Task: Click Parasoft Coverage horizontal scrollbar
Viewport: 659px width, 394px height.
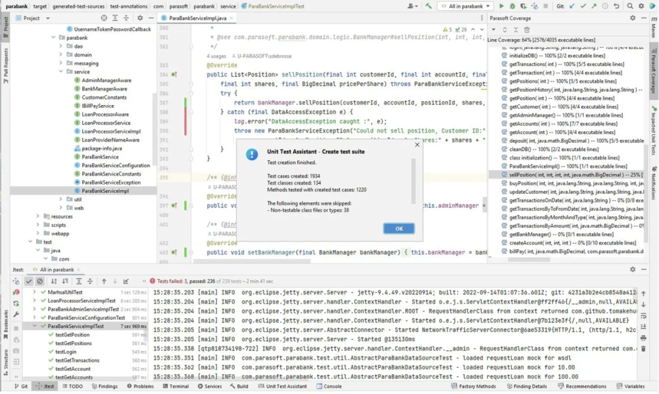Action: [x=528, y=260]
